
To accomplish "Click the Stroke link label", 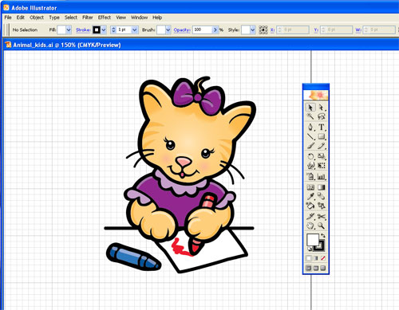I will pyautogui.click(x=83, y=29).
